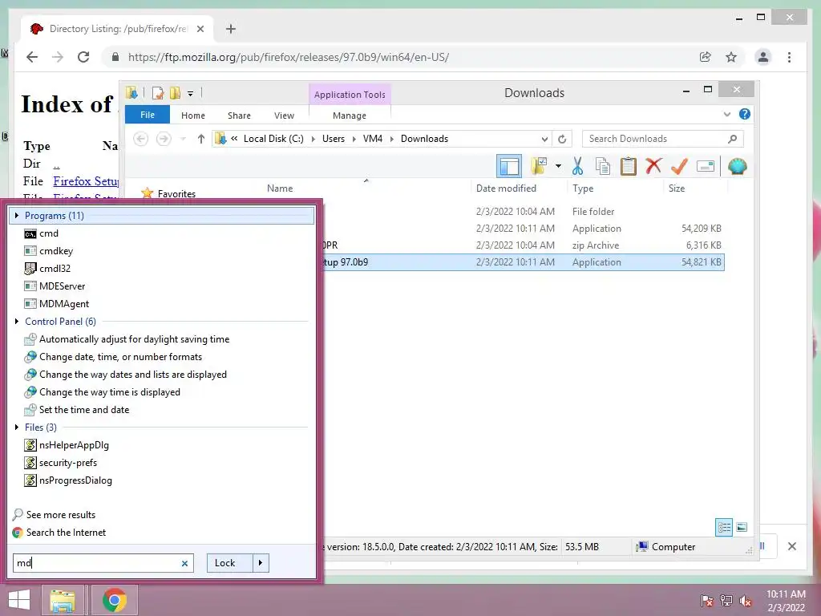Viewport: 821px width, 616px height.
Task: Open File Explorer from the taskbar
Action: (63, 600)
